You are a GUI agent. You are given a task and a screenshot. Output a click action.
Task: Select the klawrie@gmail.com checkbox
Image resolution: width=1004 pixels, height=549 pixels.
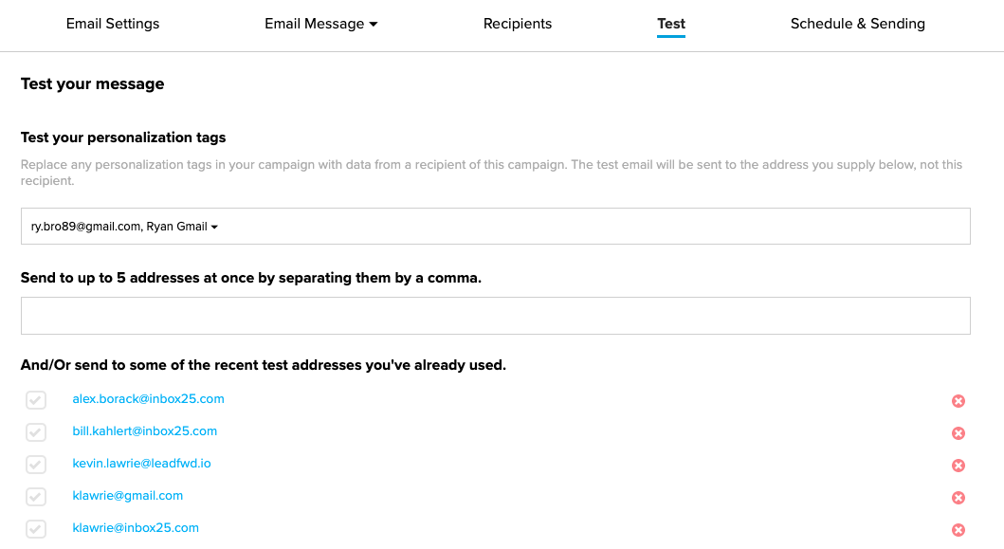(36, 497)
